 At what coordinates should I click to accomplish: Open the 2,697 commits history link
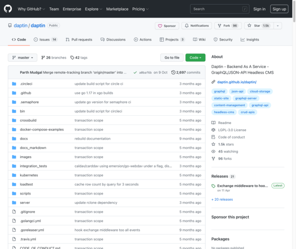tap(186, 73)
